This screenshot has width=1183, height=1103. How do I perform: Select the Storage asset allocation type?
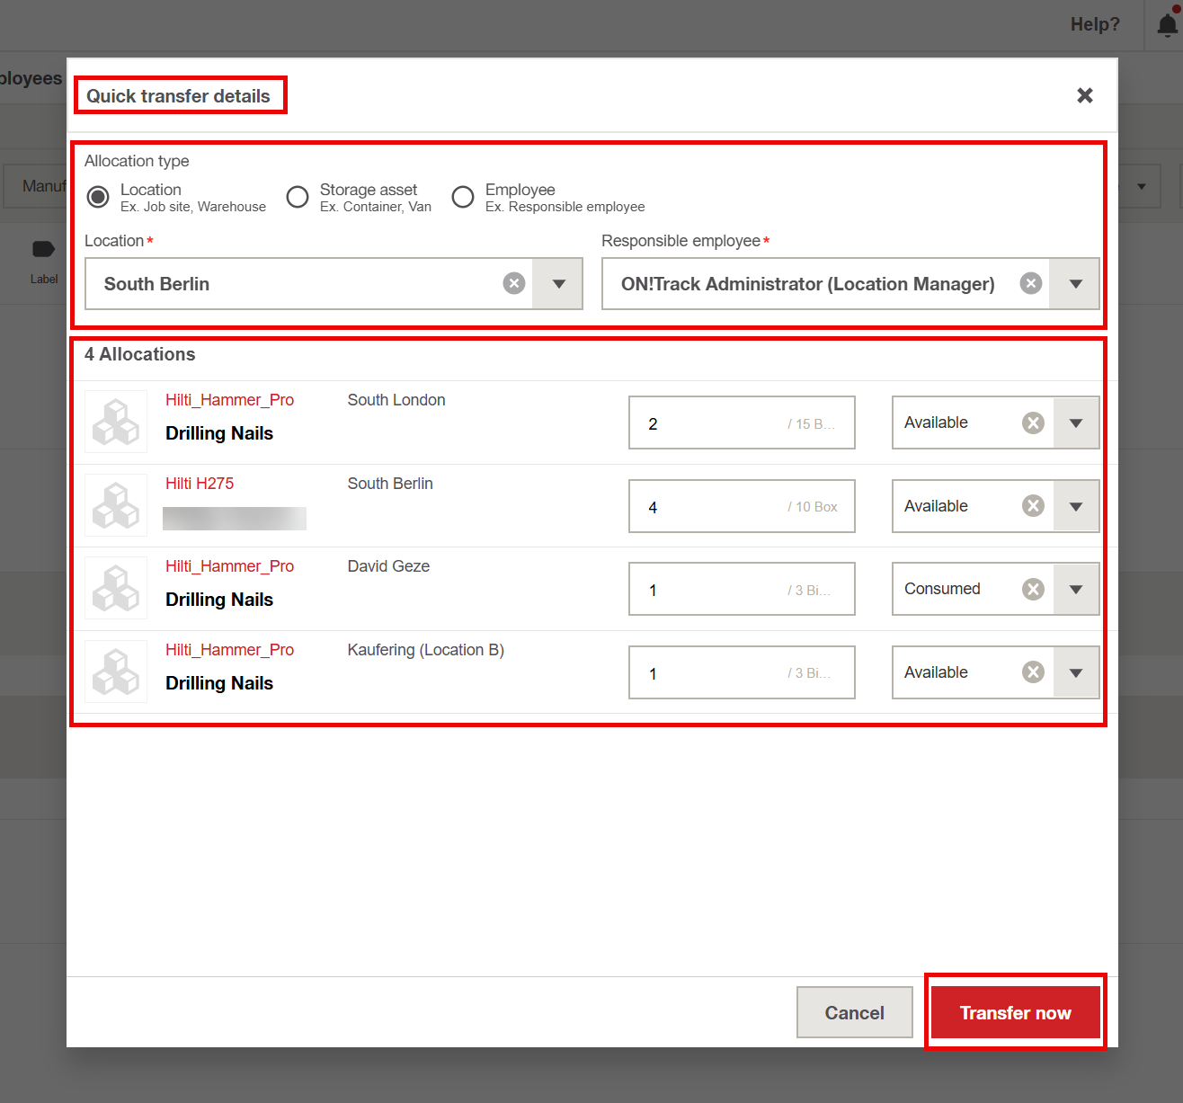tap(298, 196)
